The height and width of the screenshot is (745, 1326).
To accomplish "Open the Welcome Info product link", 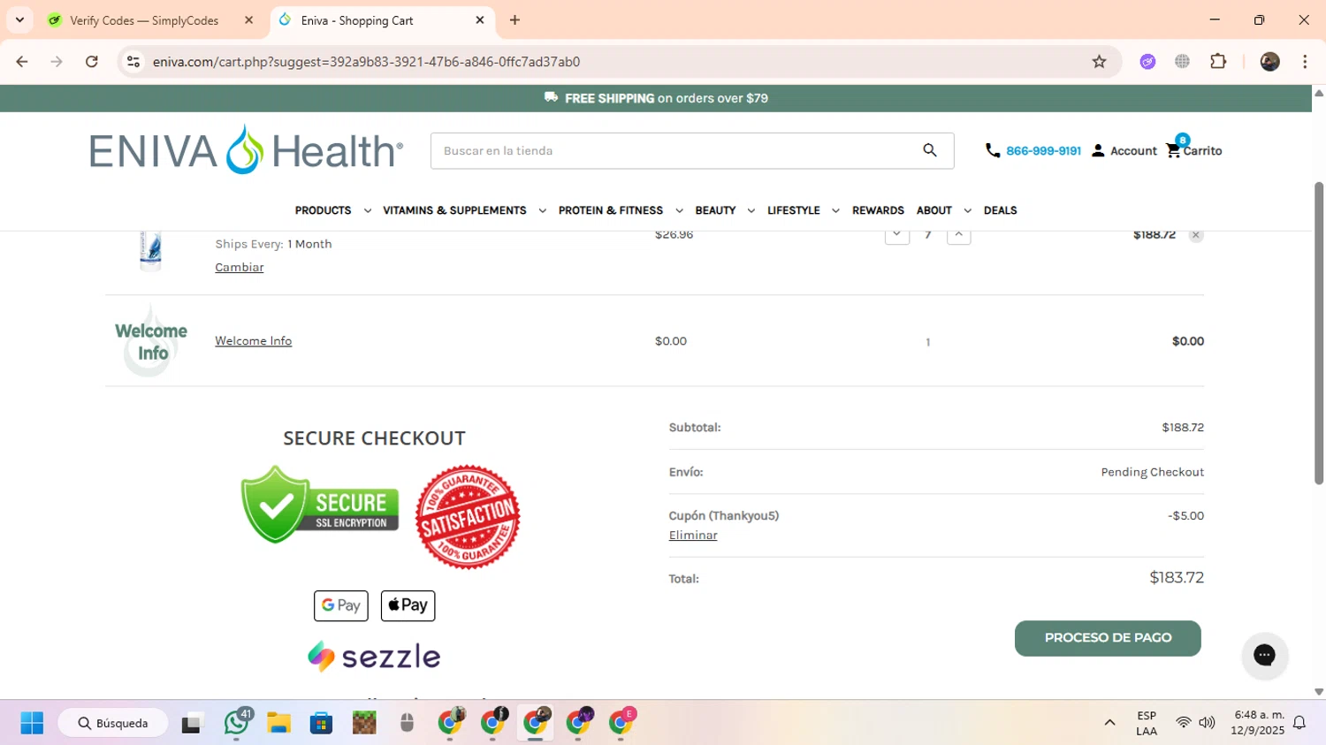I will point(253,341).
